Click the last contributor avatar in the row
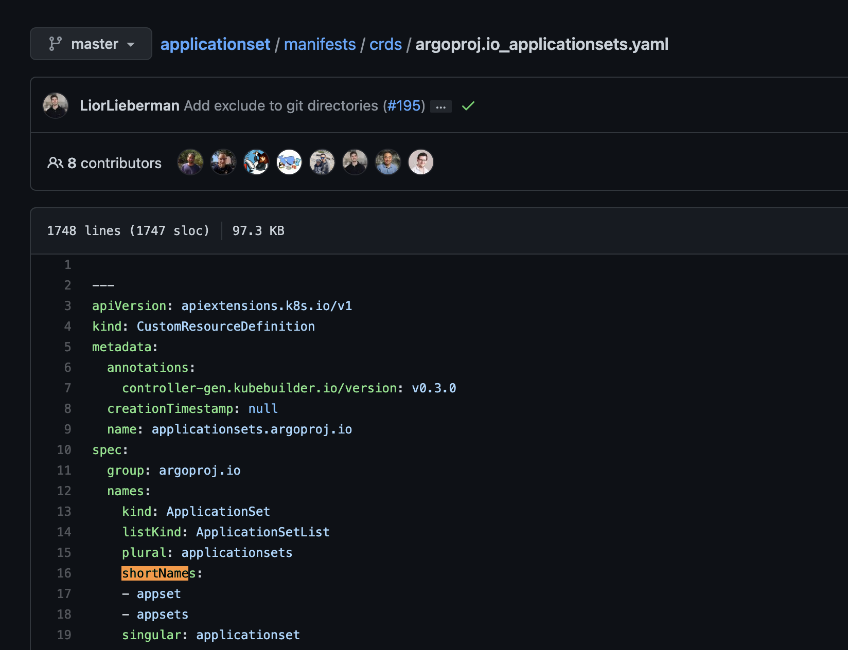Image resolution: width=848 pixels, height=650 pixels. tap(421, 162)
